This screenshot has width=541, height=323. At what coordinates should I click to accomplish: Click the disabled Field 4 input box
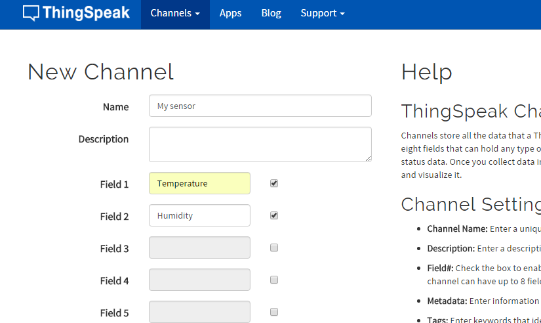coord(199,280)
